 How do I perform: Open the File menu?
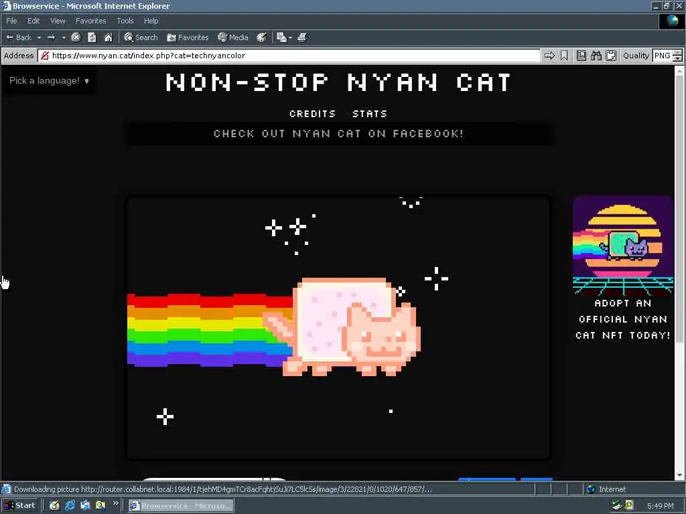(x=11, y=21)
